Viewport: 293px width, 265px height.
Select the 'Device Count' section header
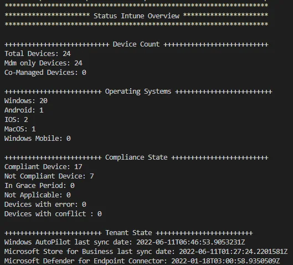[136, 44]
